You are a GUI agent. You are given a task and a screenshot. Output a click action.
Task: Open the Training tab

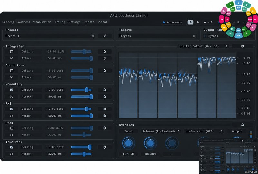pos(60,22)
